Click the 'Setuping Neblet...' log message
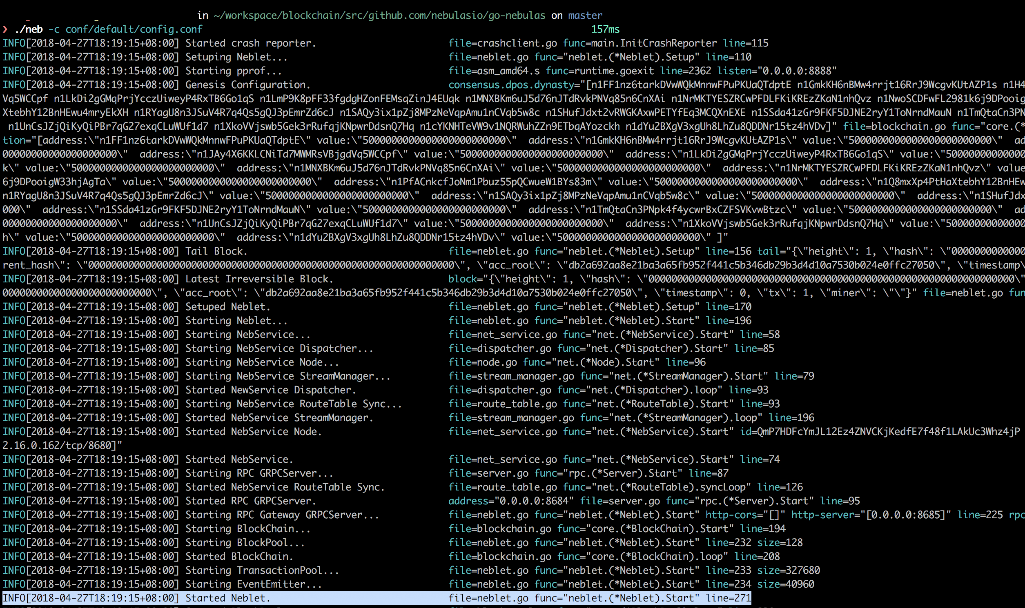The height and width of the screenshot is (608, 1025). 236,57
